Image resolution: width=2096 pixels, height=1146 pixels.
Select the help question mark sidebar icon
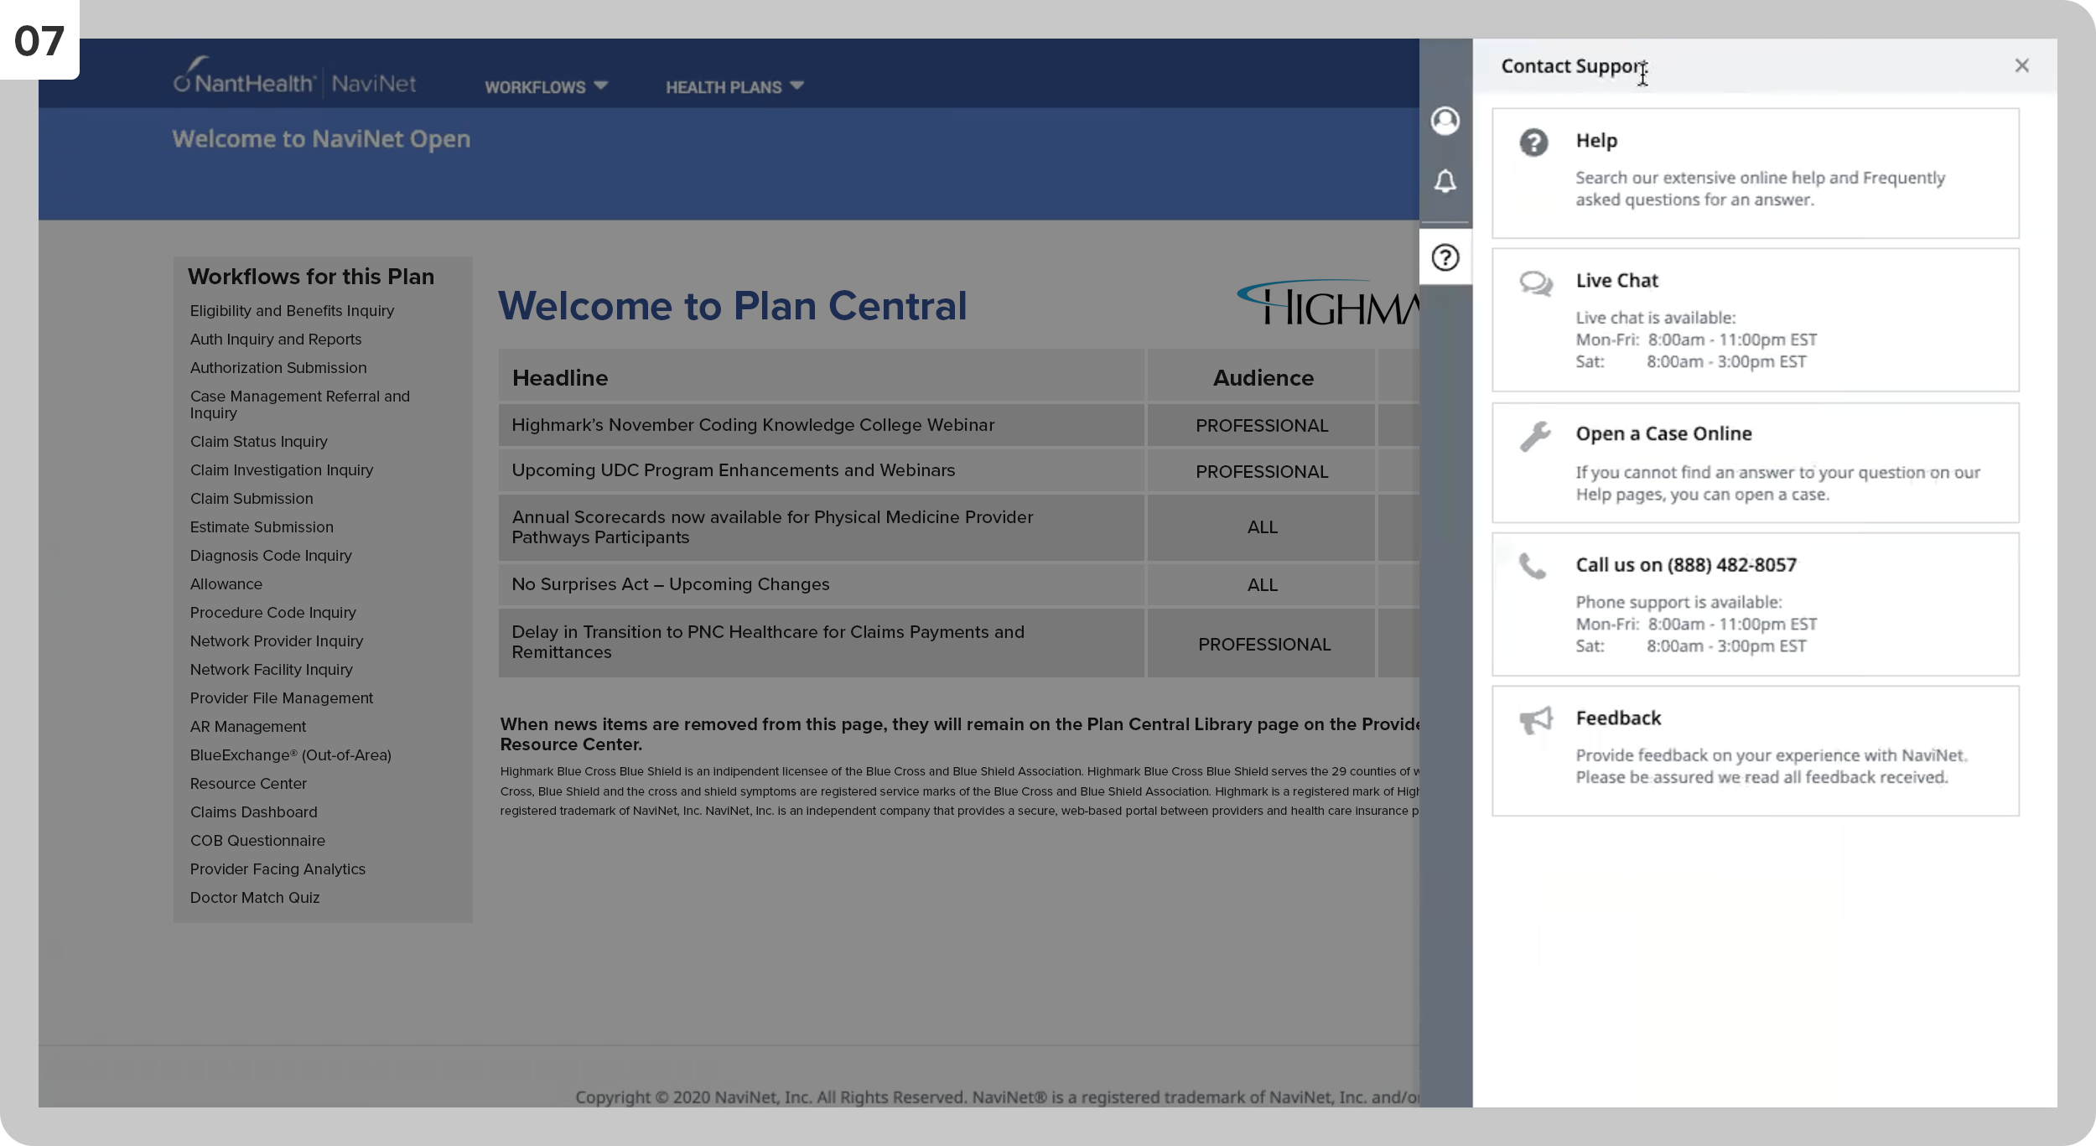click(1445, 257)
